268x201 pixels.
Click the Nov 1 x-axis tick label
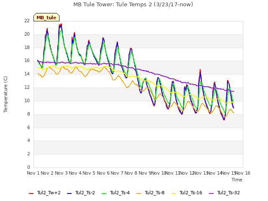pos(33,173)
